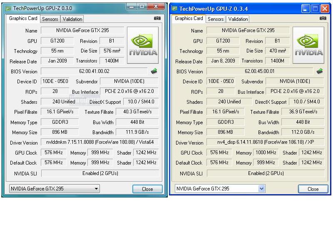Click the Transistors value 1400M in GPU-Z 0.3.0

112,61
